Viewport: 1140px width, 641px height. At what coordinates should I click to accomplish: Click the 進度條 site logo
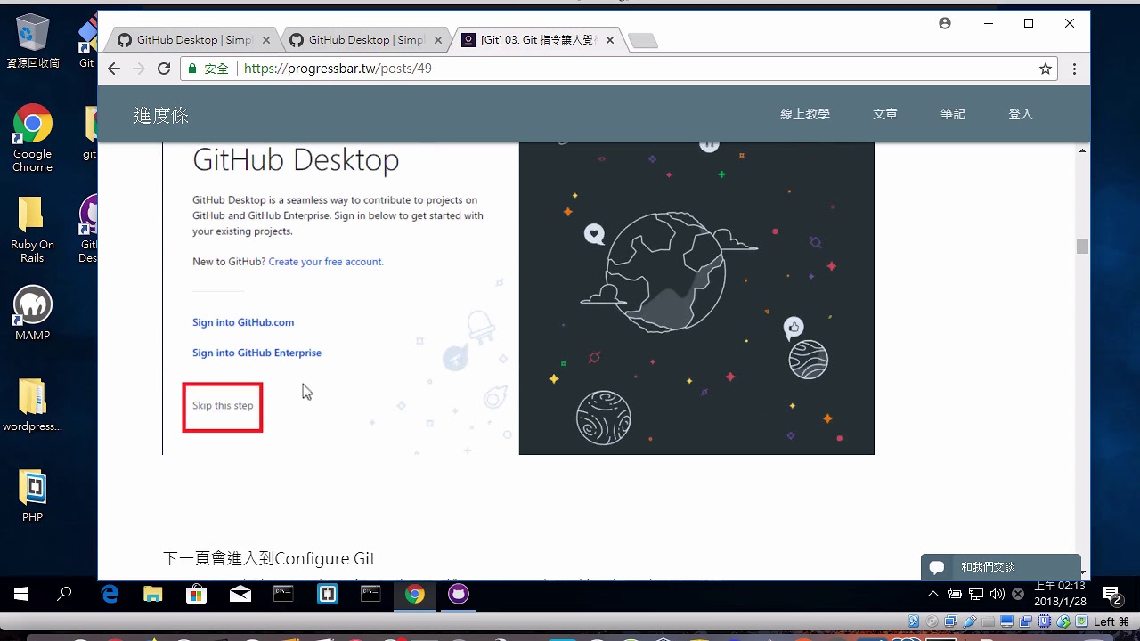[x=161, y=115]
